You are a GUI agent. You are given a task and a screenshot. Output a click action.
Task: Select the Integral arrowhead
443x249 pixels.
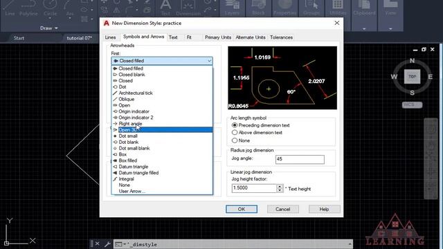(162, 179)
